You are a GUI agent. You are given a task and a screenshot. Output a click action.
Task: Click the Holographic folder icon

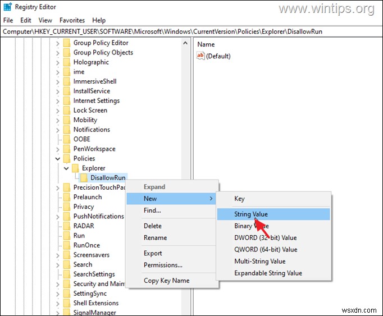(67, 62)
